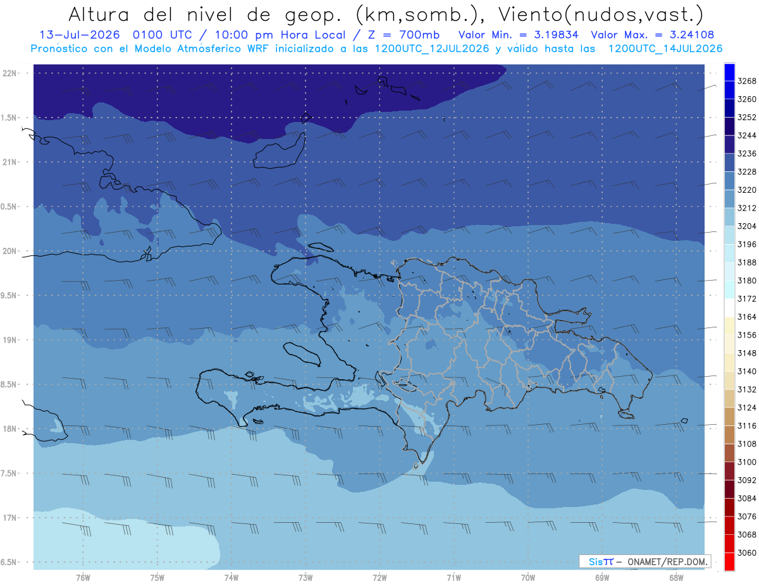The height and width of the screenshot is (586, 759).
Task: Click the '3244' legend value
Action: click(747, 136)
